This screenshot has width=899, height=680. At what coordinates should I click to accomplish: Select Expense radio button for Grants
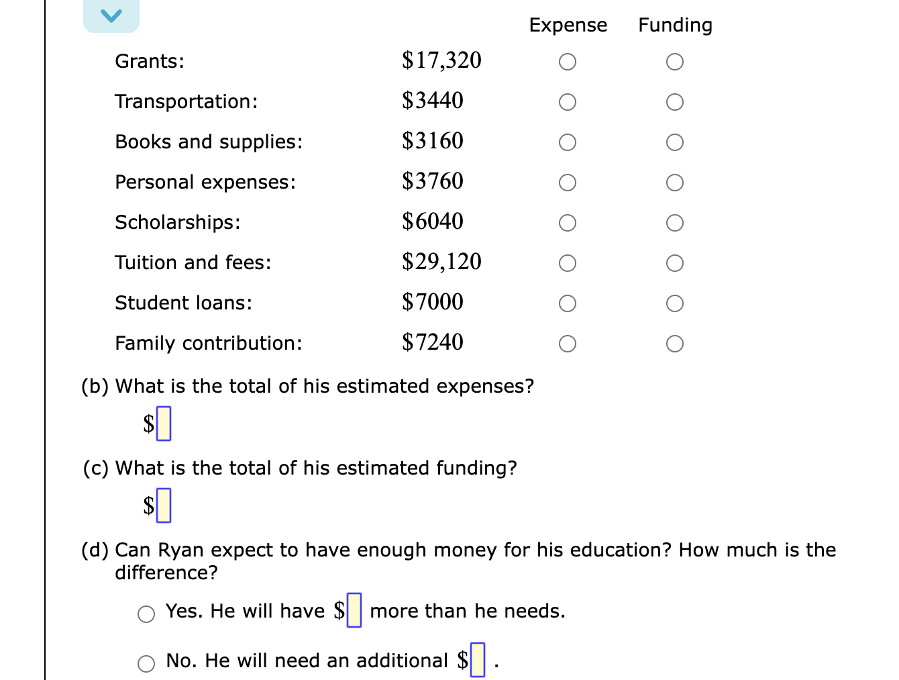pyautogui.click(x=567, y=61)
